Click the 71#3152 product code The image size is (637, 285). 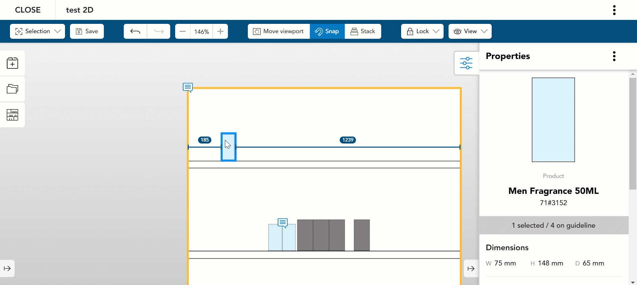coord(553,203)
